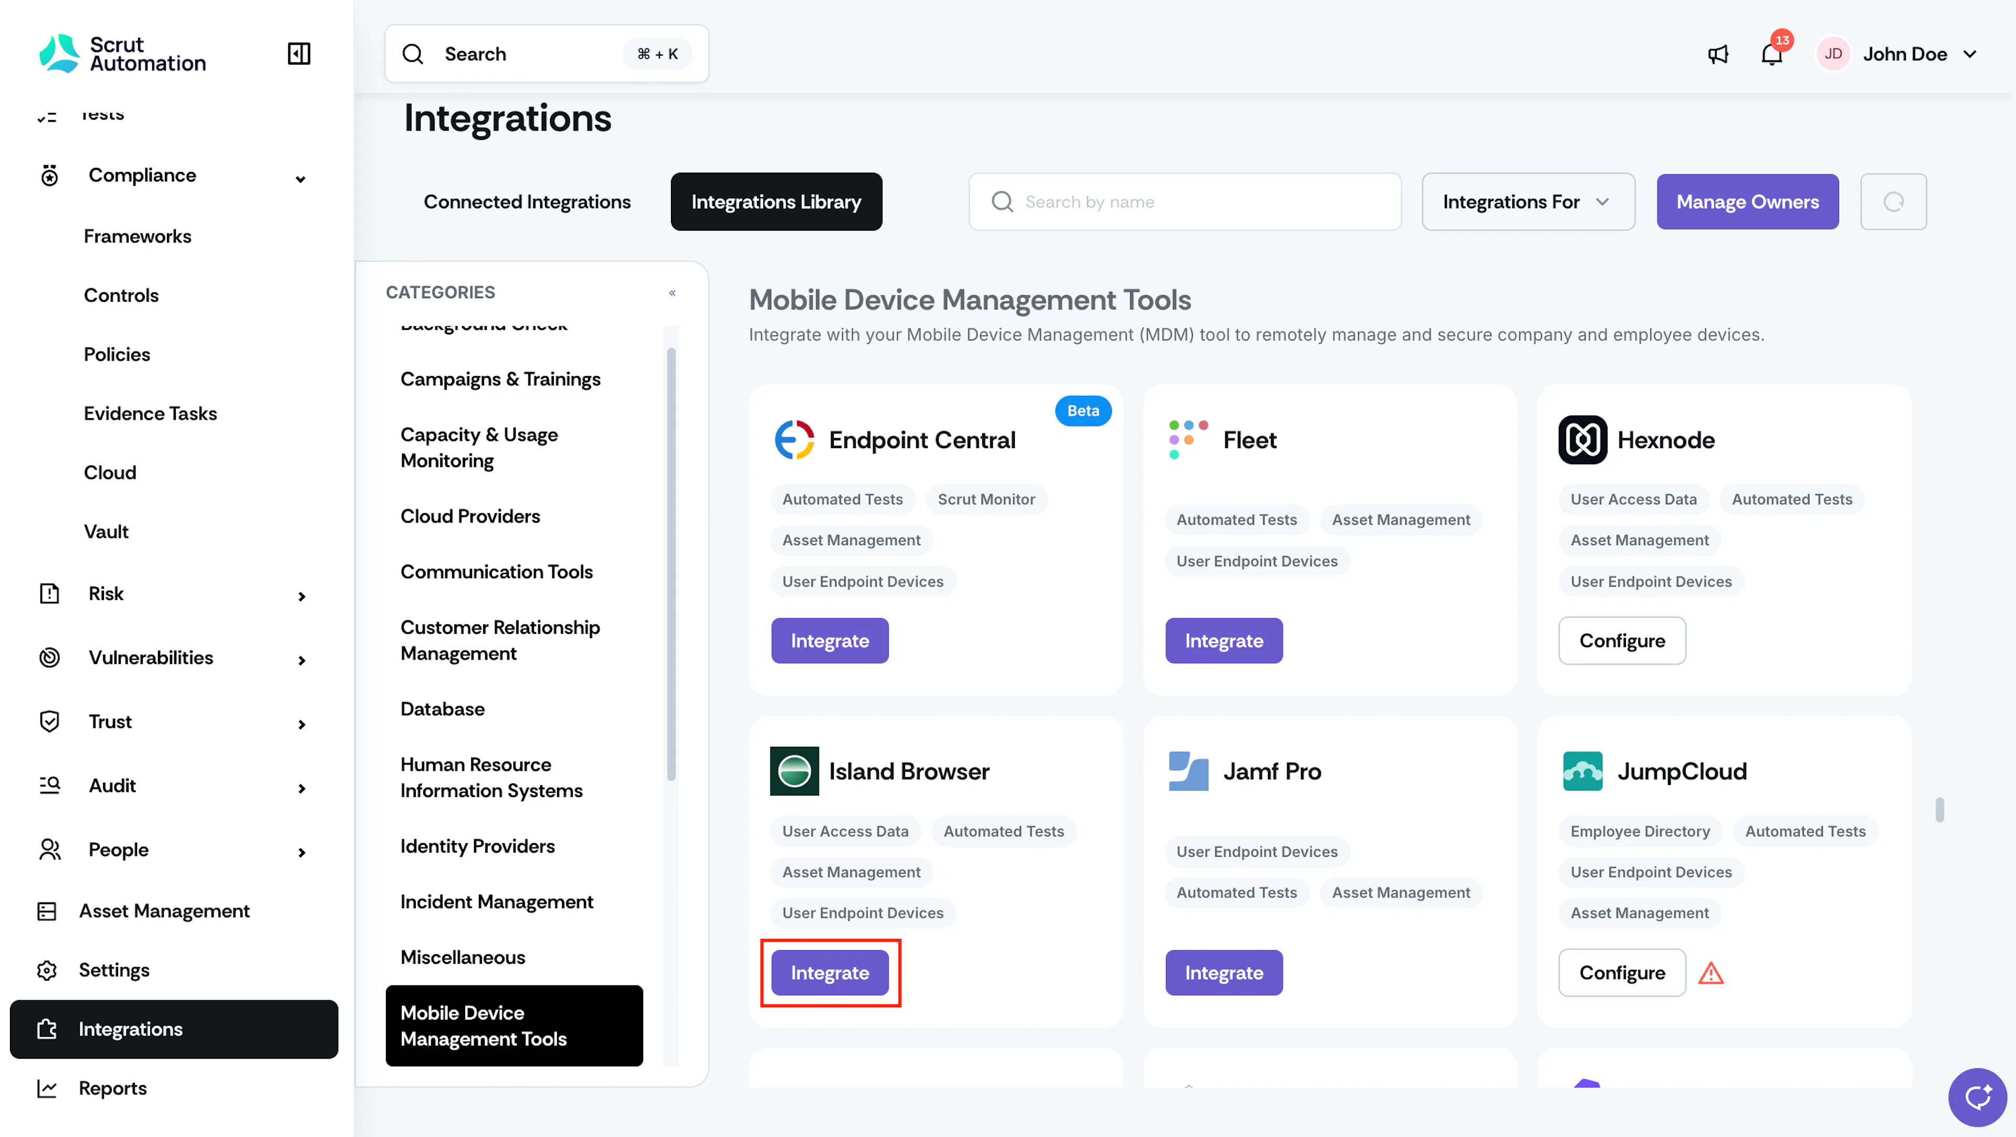Select Customer Relationship Management category
This screenshot has width=2016, height=1137.
click(x=500, y=641)
